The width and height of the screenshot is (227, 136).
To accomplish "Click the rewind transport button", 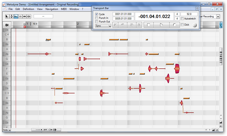I will [x=123, y=25].
